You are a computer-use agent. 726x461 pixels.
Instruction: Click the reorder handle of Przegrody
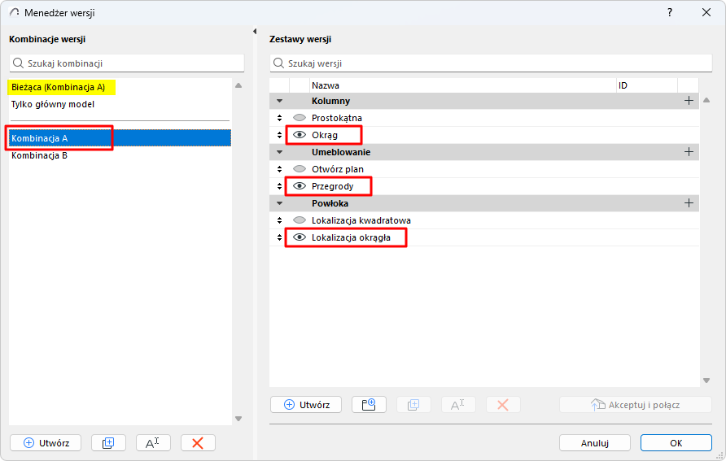279,186
